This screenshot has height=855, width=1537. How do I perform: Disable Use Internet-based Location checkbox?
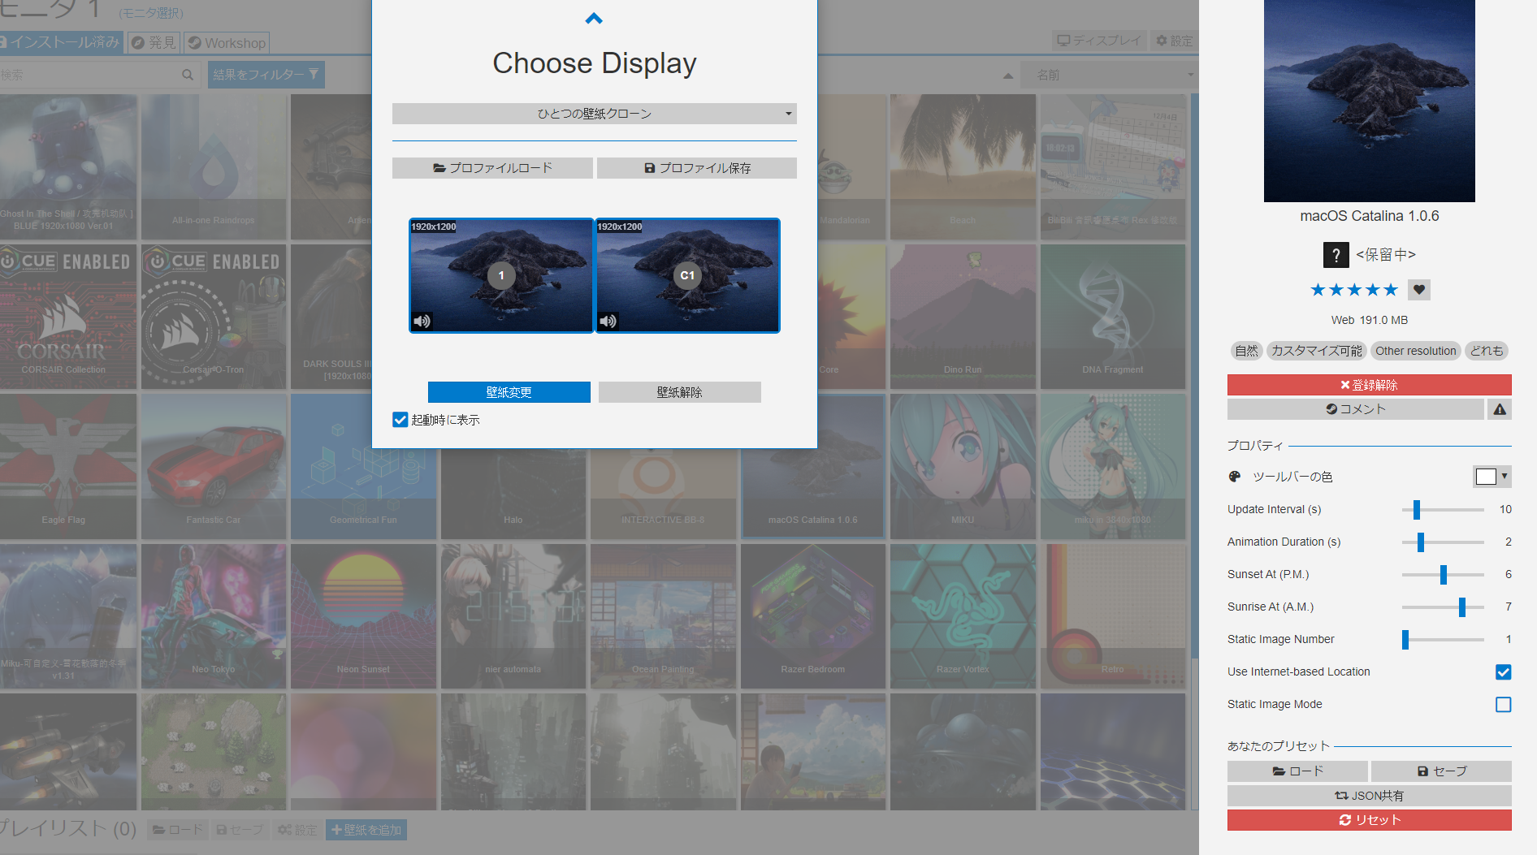pos(1503,671)
